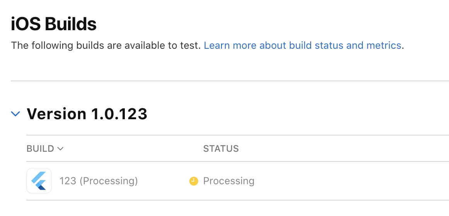Click the Version 1.0.123 heading
This screenshot has height=216, width=449.
[x=87, y=114]
